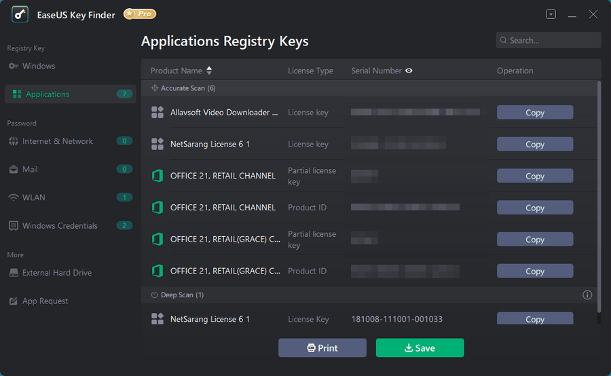Click the blurred Allavsoft serial number
Image resolution: width=611 pixels, height=376 pixels.
click(415, 112)
